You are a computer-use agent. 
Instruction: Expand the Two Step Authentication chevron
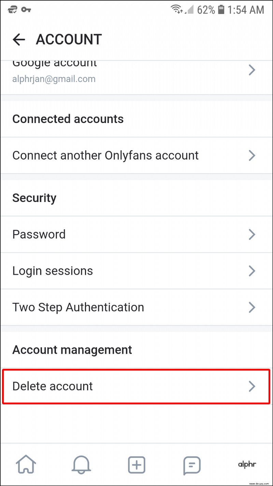252,307
